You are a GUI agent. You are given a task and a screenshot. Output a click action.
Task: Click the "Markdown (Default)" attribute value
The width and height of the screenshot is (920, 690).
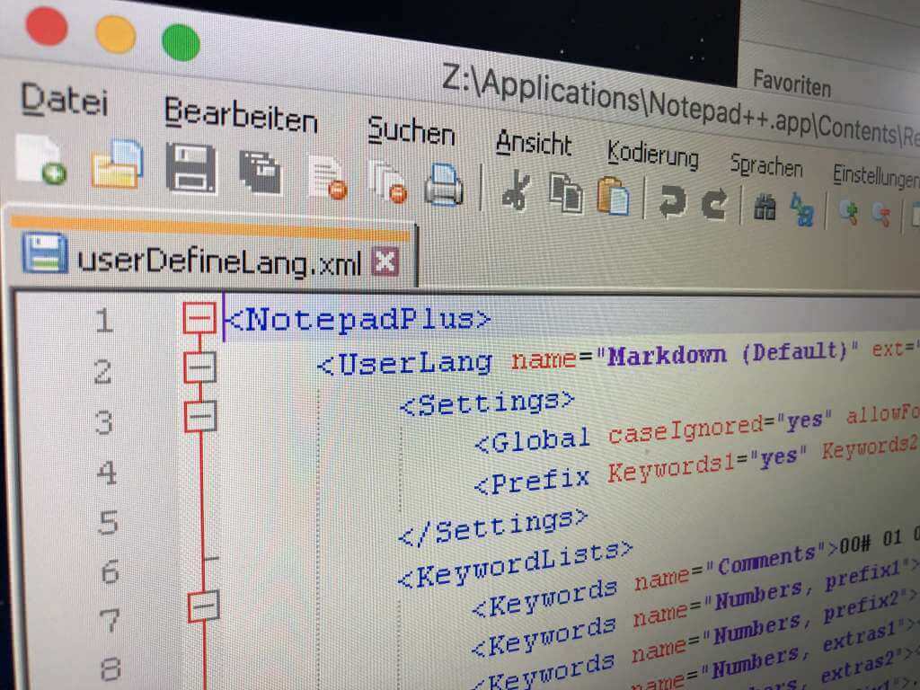coord(728,353)
